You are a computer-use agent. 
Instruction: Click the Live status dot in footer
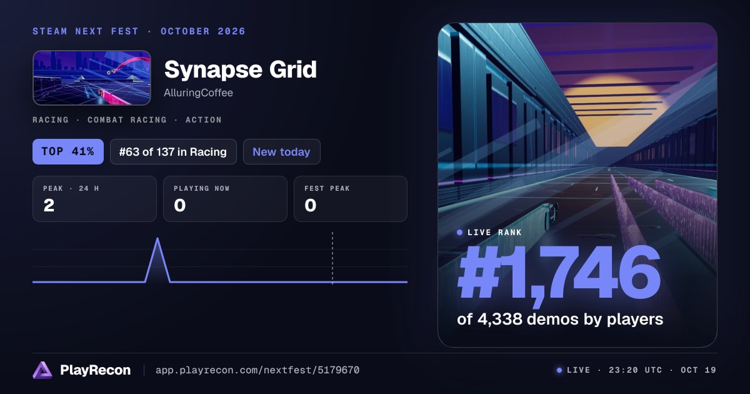(x=559, y=370)
